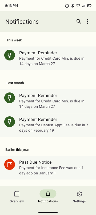Go to the Settings tab
Image resolution: width=96 pixels, height=215 pixels.
tap(79, 197)
